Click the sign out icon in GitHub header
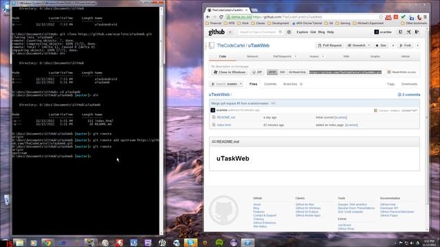This screenshot has height=247, width=440. pos(417,32)
